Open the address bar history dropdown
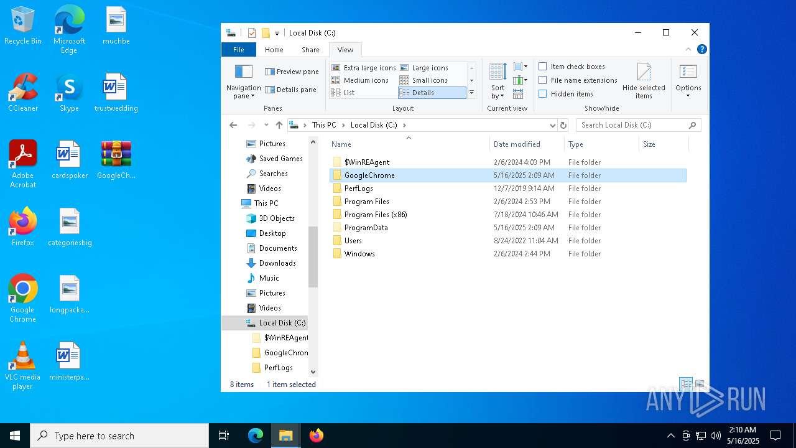This screenshot has height=448, width=796. pyautogui.click(x=552, y=125)
